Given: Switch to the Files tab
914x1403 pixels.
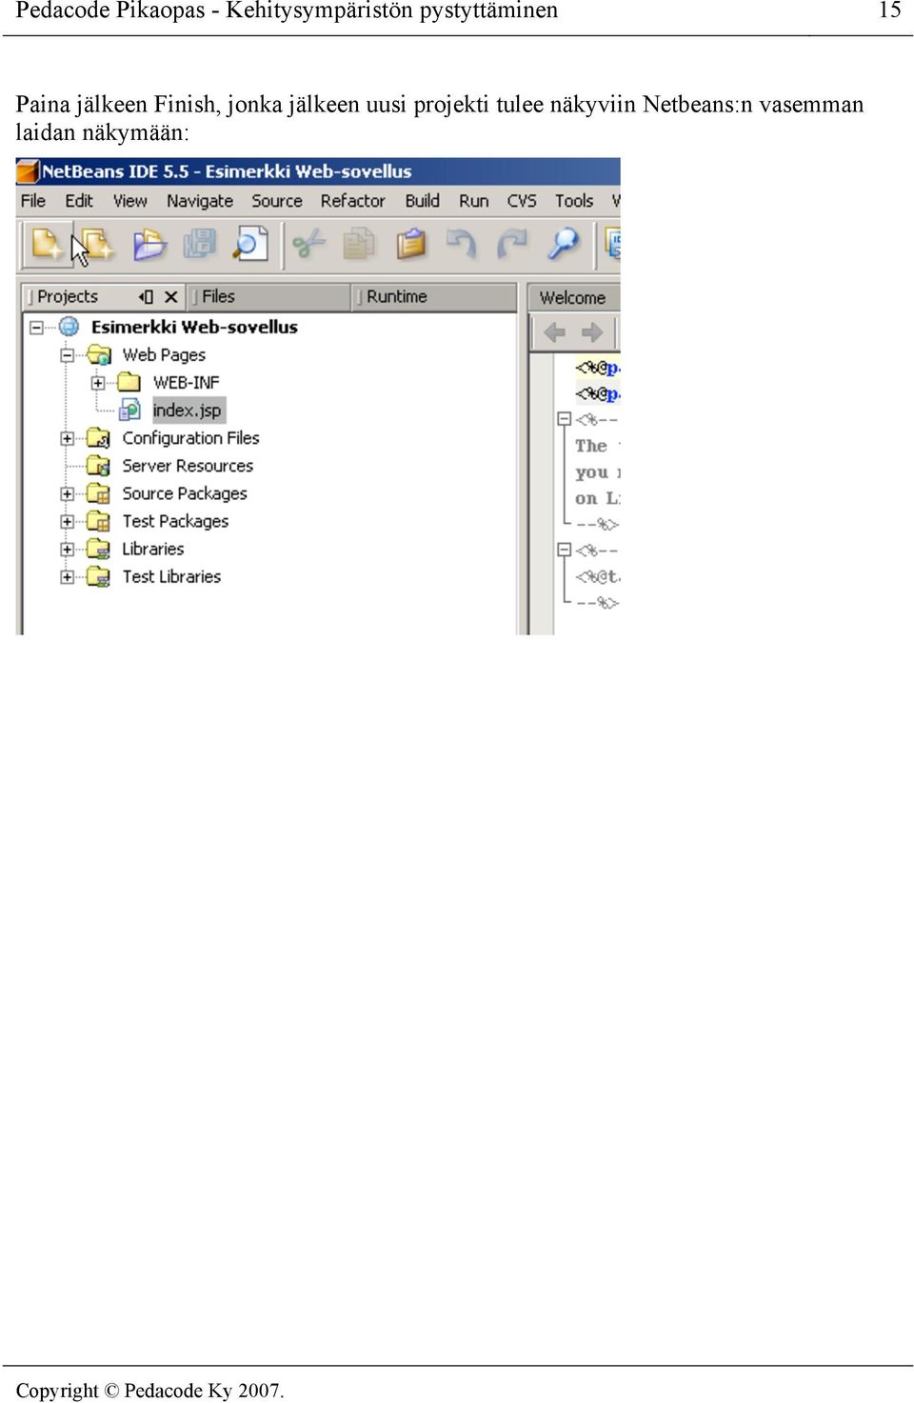Looking at the screenshot, I should click(269, 297).
